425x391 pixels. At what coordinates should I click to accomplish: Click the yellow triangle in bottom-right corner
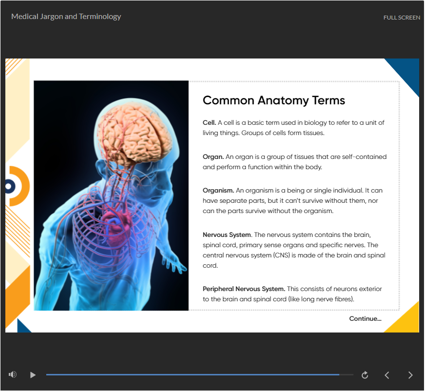pyautogui.click(x=407, y=321)
